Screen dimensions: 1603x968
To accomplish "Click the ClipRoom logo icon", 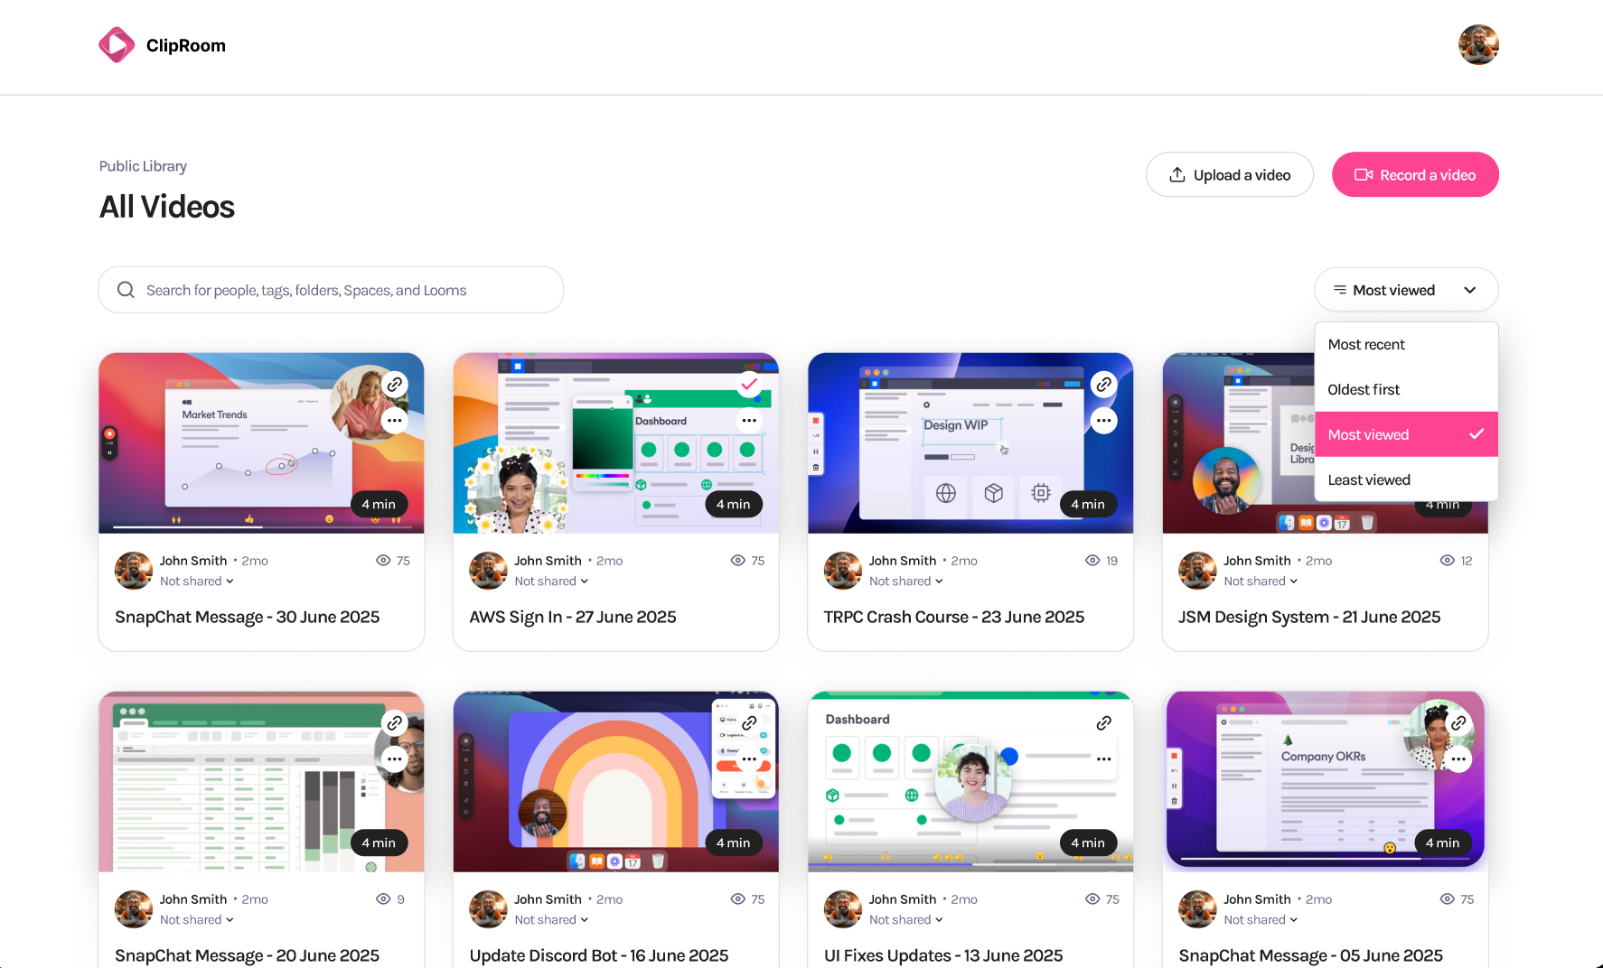I will [x=117, y=45].
